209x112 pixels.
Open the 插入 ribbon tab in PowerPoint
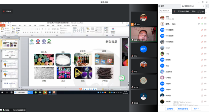(x=20, y=25)
